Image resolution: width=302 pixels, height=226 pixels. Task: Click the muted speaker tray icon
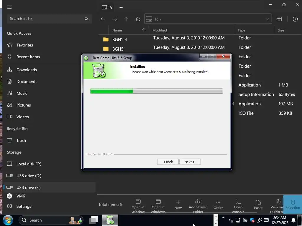coord(231,220)
